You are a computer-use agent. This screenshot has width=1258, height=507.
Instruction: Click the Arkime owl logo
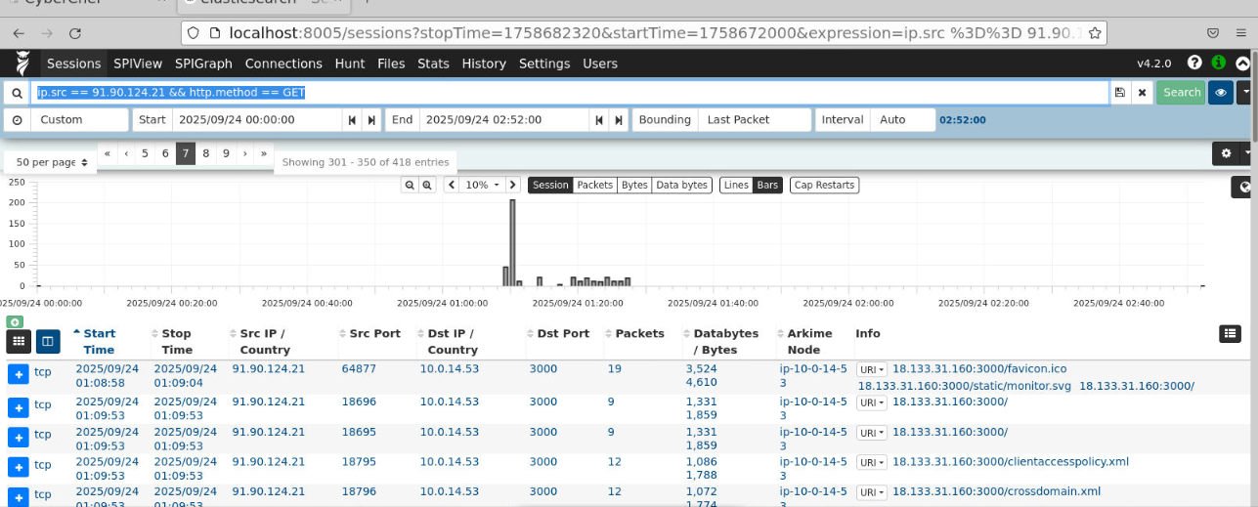(22, 63)
